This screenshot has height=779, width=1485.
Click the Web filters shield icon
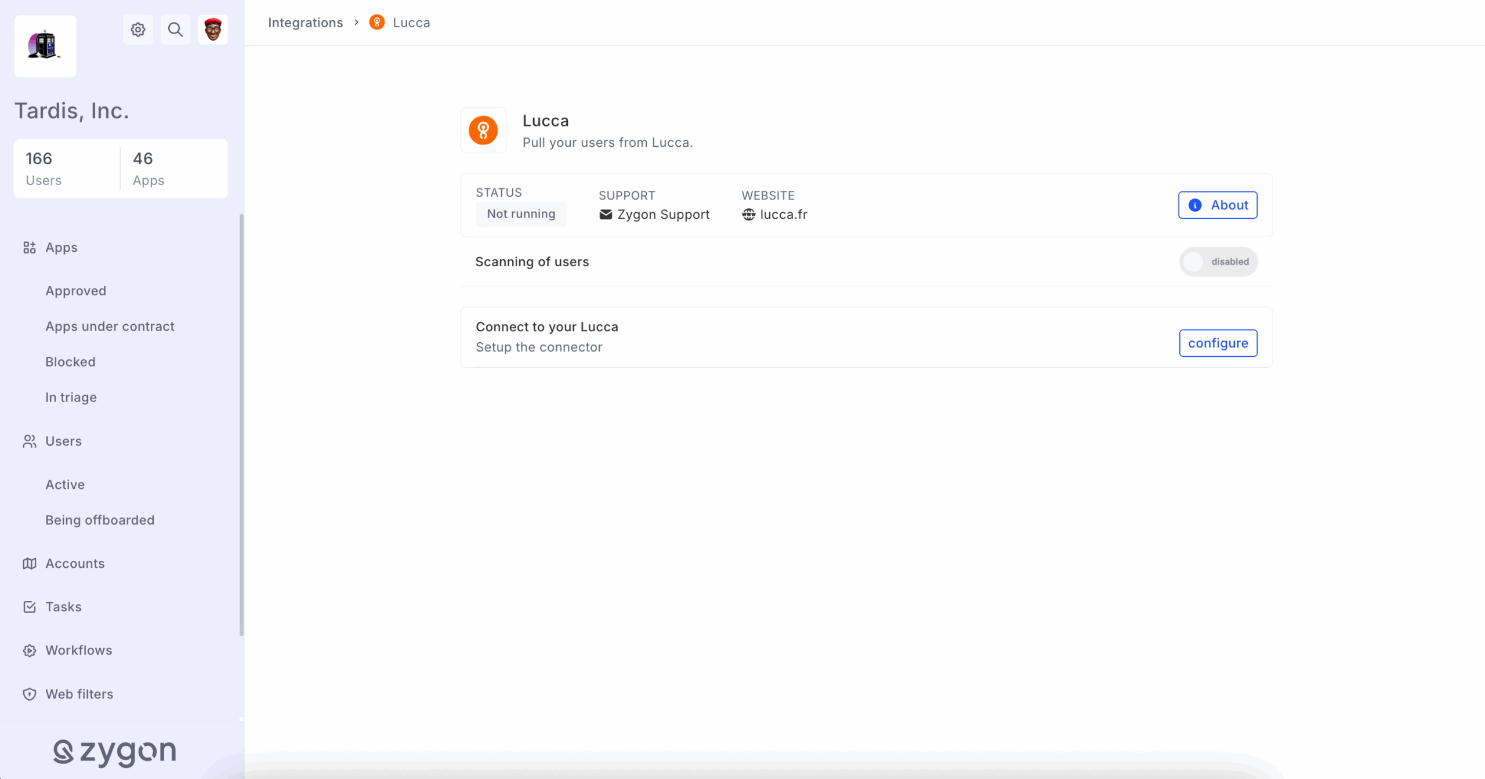tap(30, 694)
